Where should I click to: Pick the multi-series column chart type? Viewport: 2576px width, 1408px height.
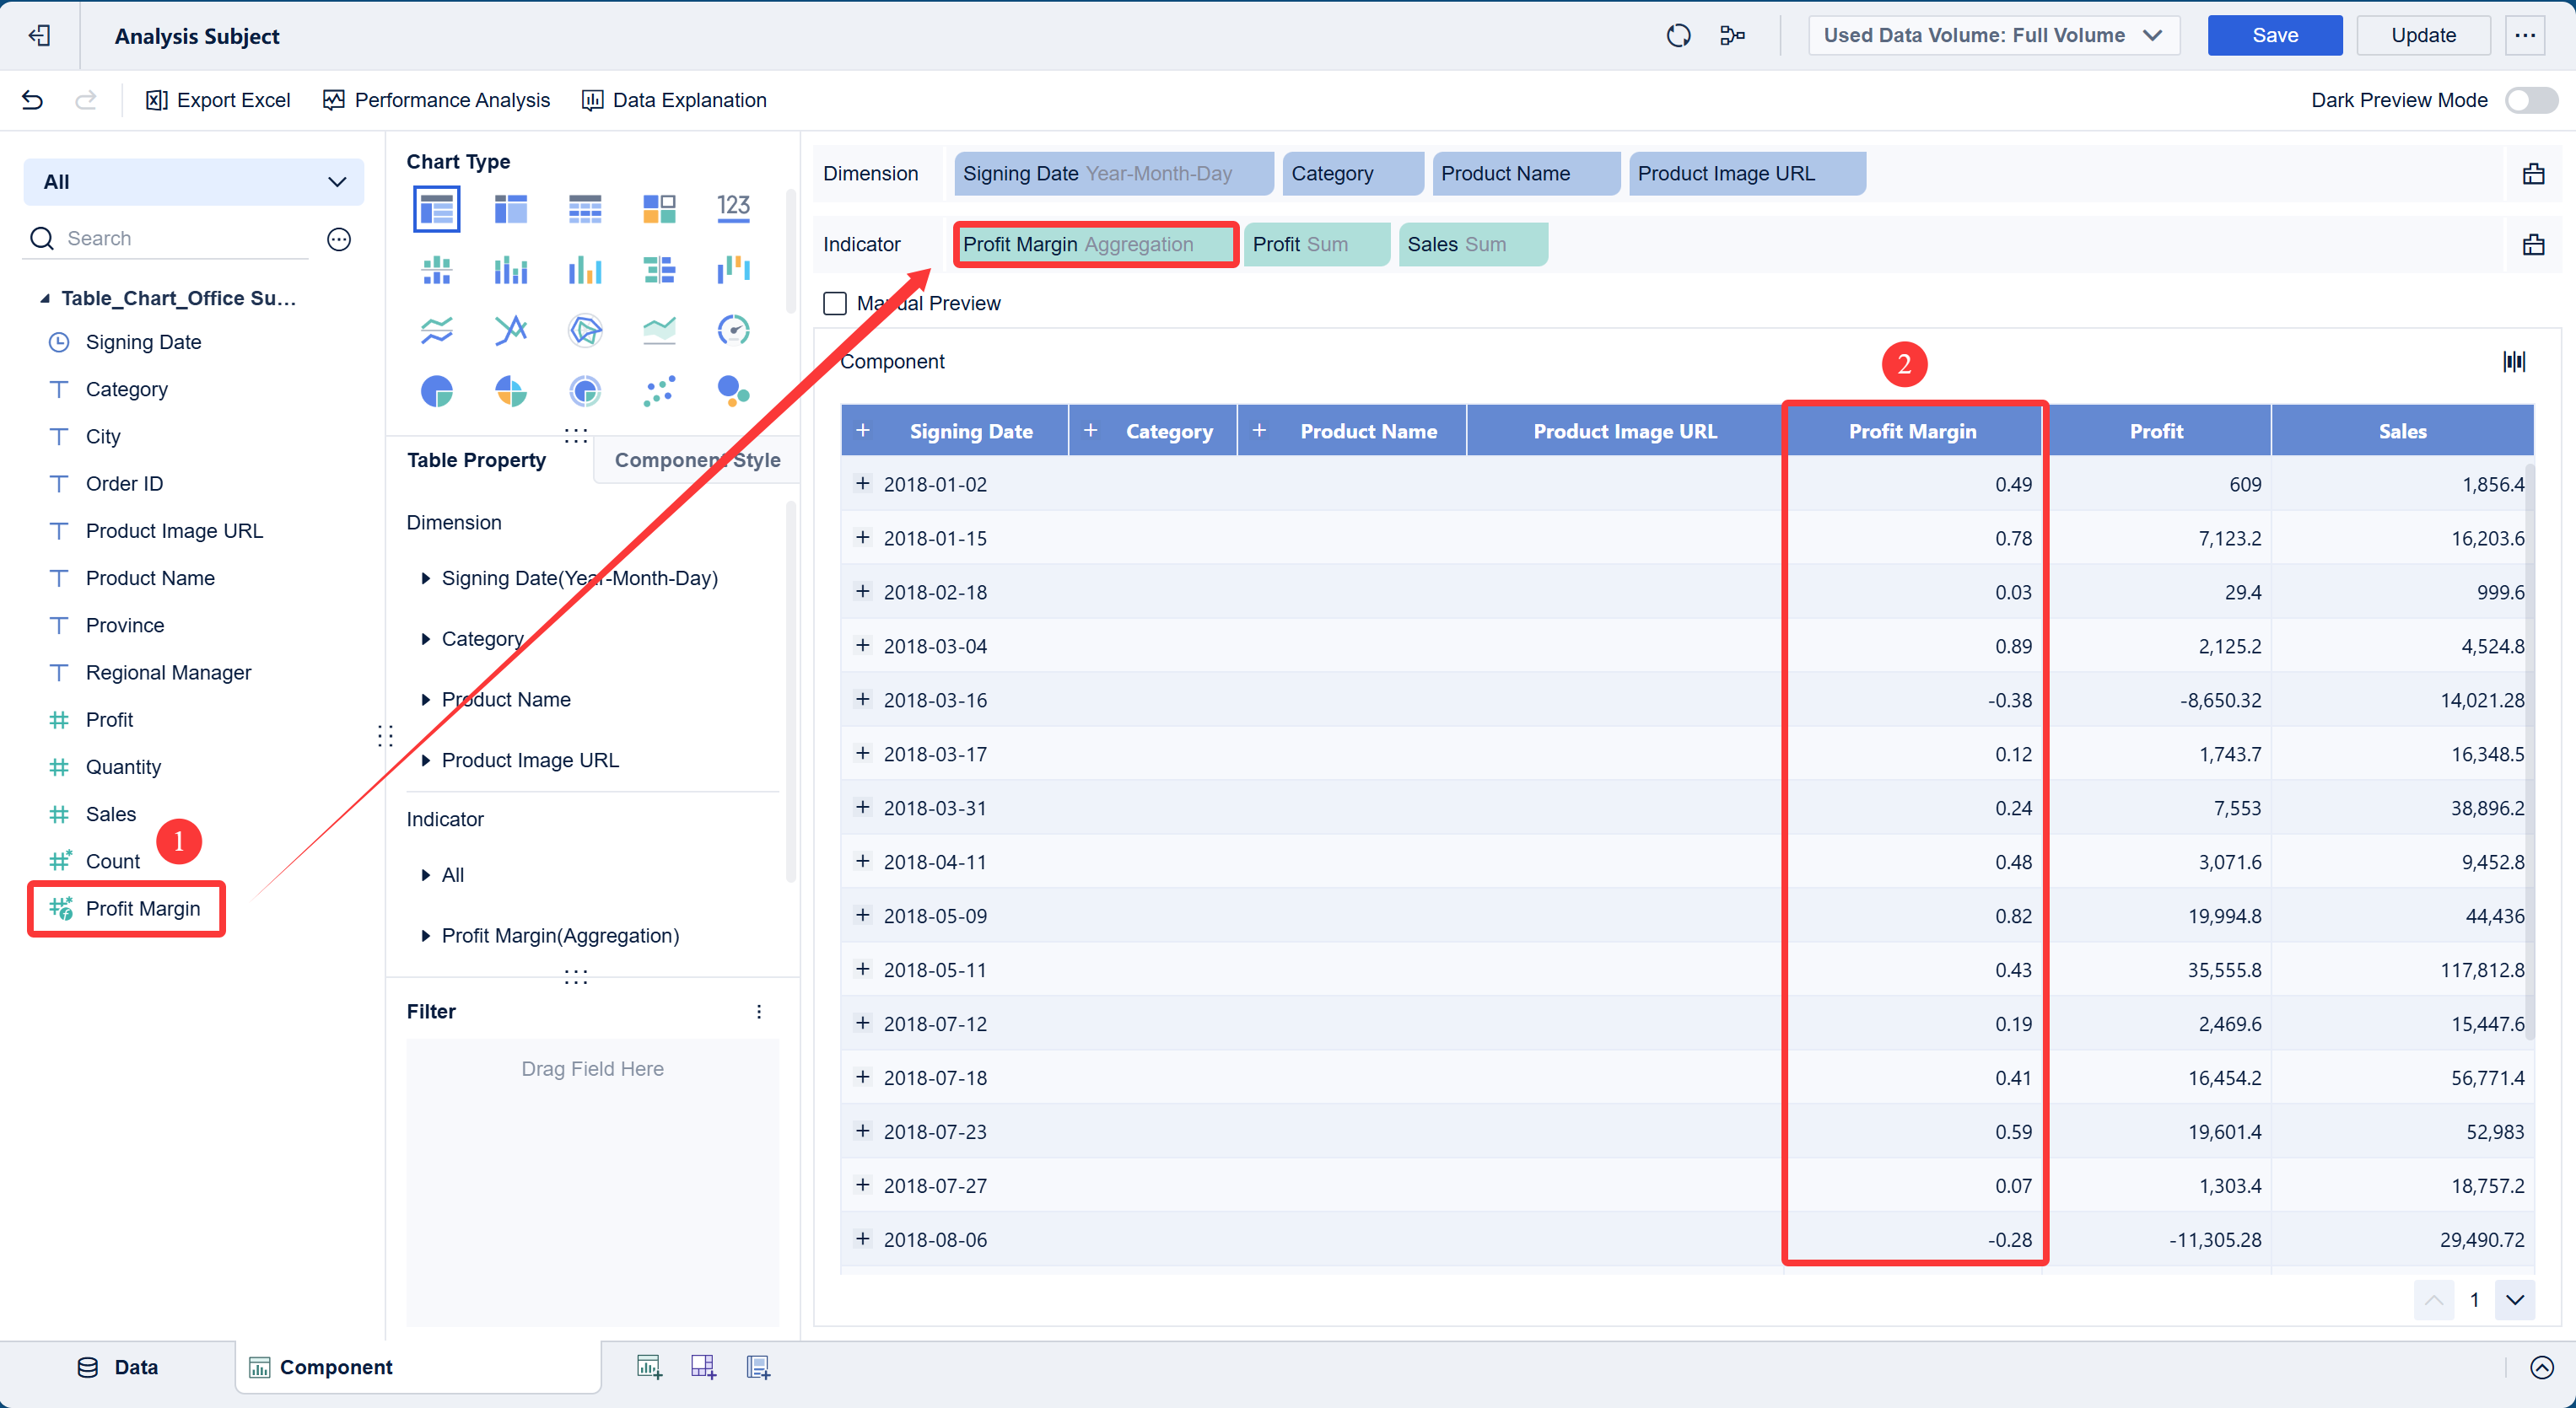click(x=585, y=270)
